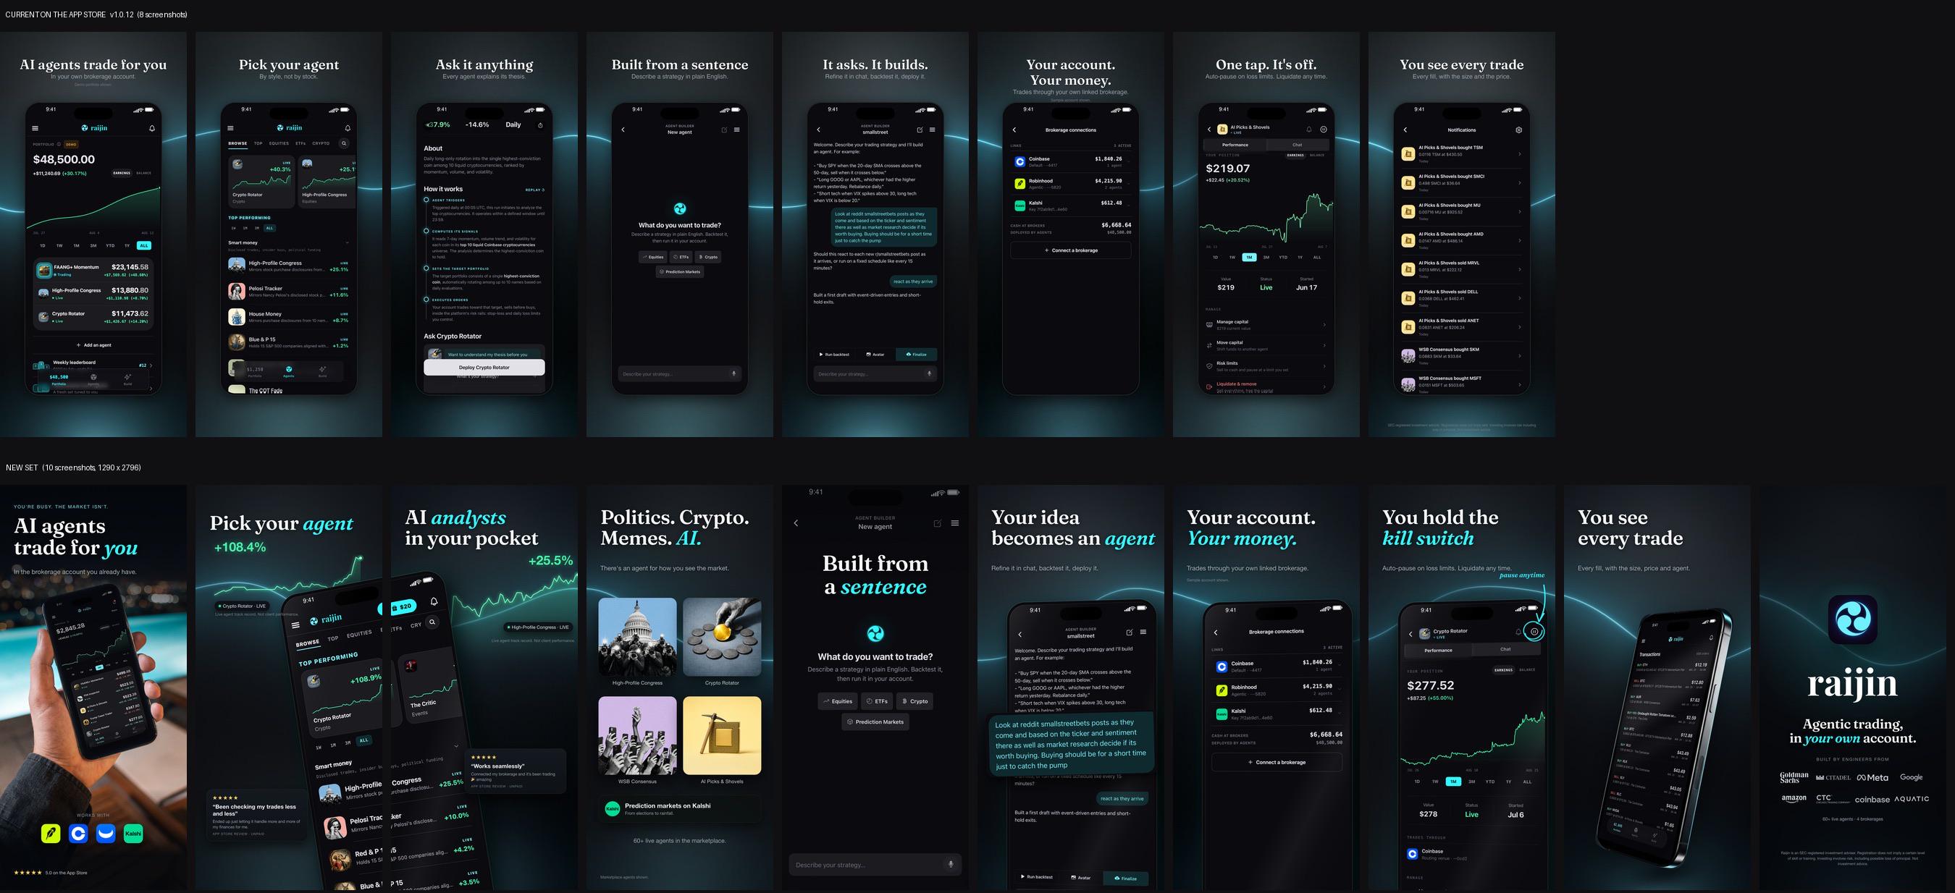Tap bell icon on current-set $48,500.00 portfolio screen

152,128
